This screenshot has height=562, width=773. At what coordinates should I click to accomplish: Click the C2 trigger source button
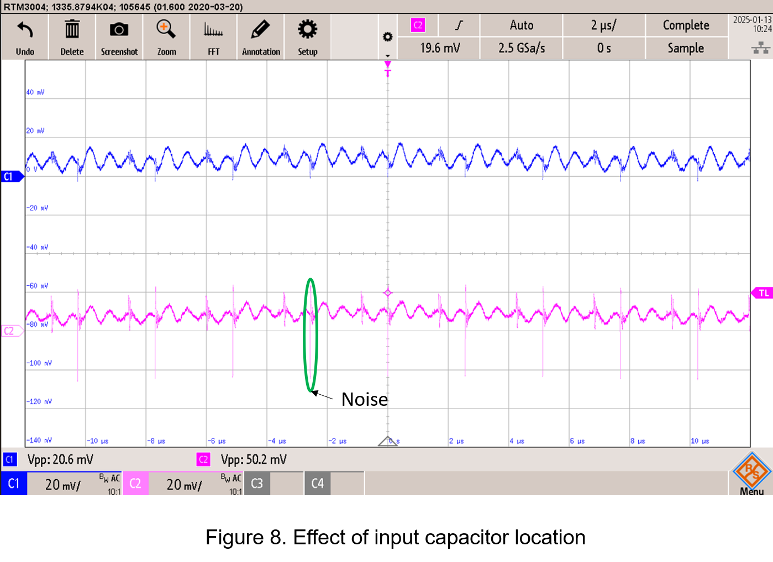pos(418,25)
